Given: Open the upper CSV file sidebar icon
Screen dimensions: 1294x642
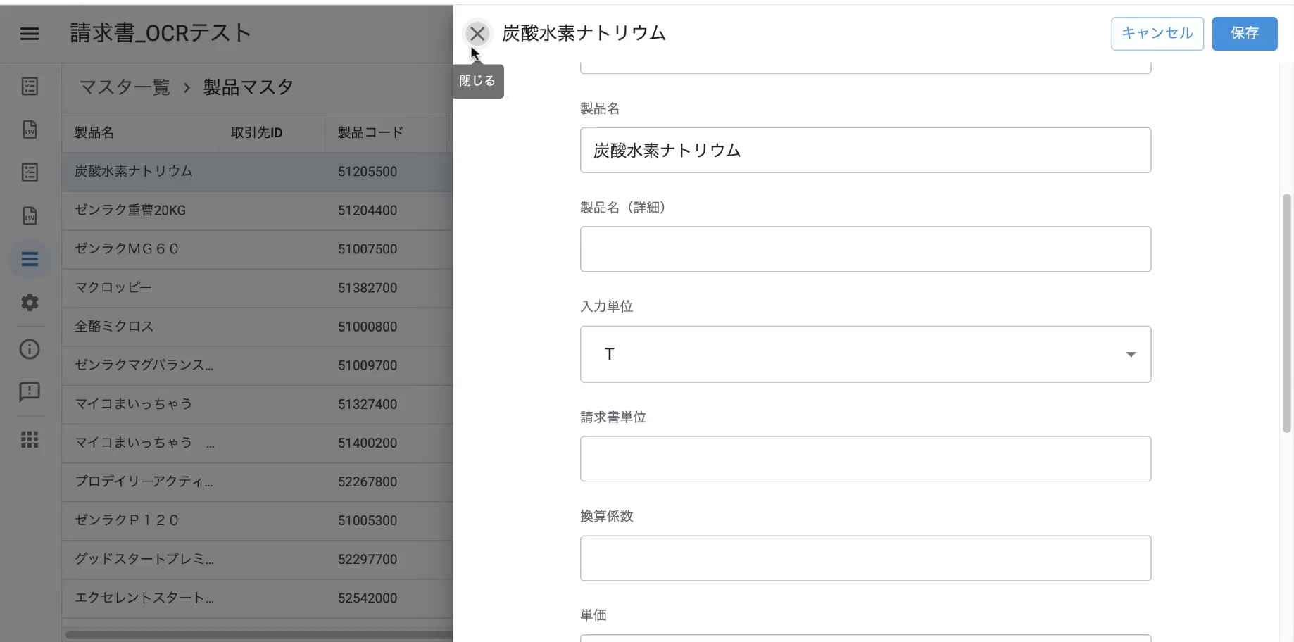Looking at the screenshot, I should [30, 130].
